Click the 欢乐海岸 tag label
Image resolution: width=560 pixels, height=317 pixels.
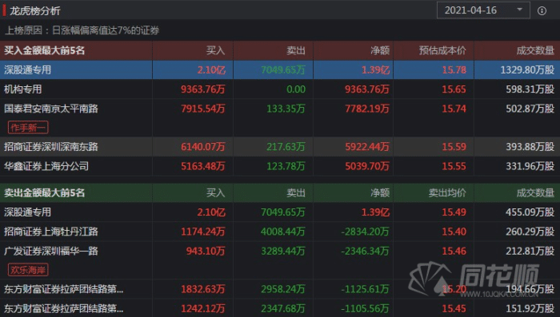(28, 270)
